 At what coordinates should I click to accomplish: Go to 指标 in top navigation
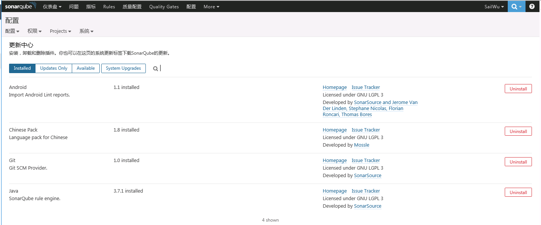pos(91,7)
